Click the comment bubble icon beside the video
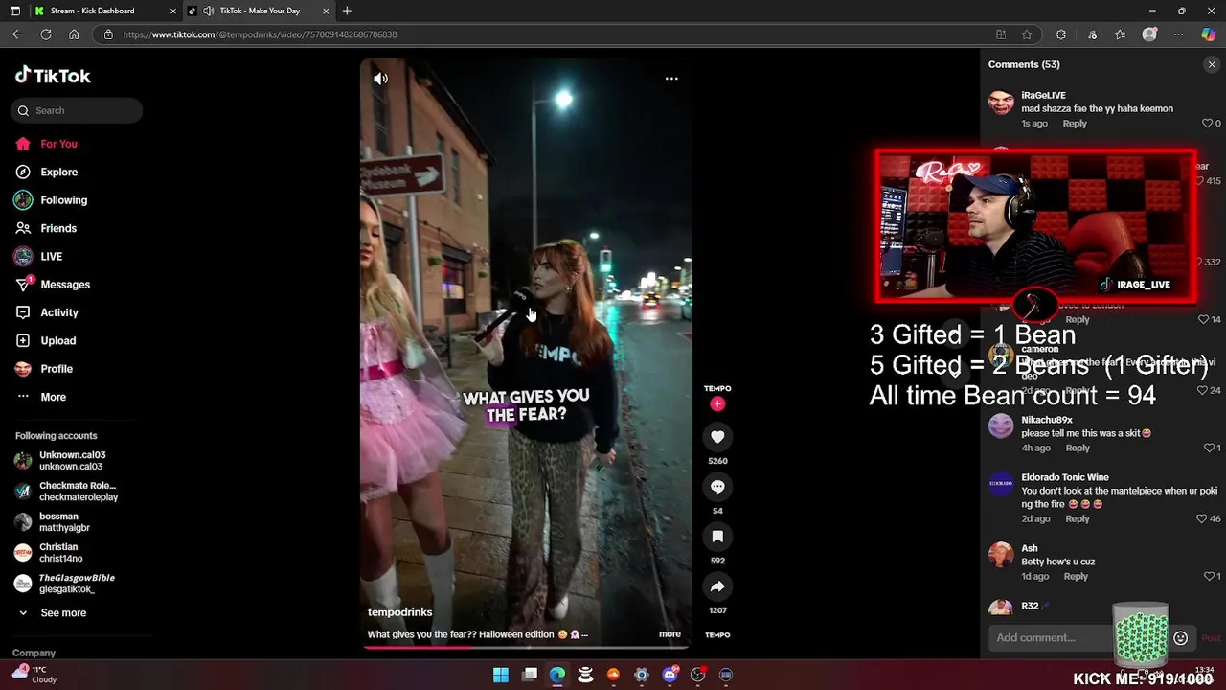This screenshot has width=1226, height=690. 717,487
